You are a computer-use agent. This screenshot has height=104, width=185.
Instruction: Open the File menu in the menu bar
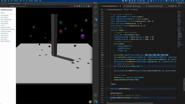tap(8, 1)
